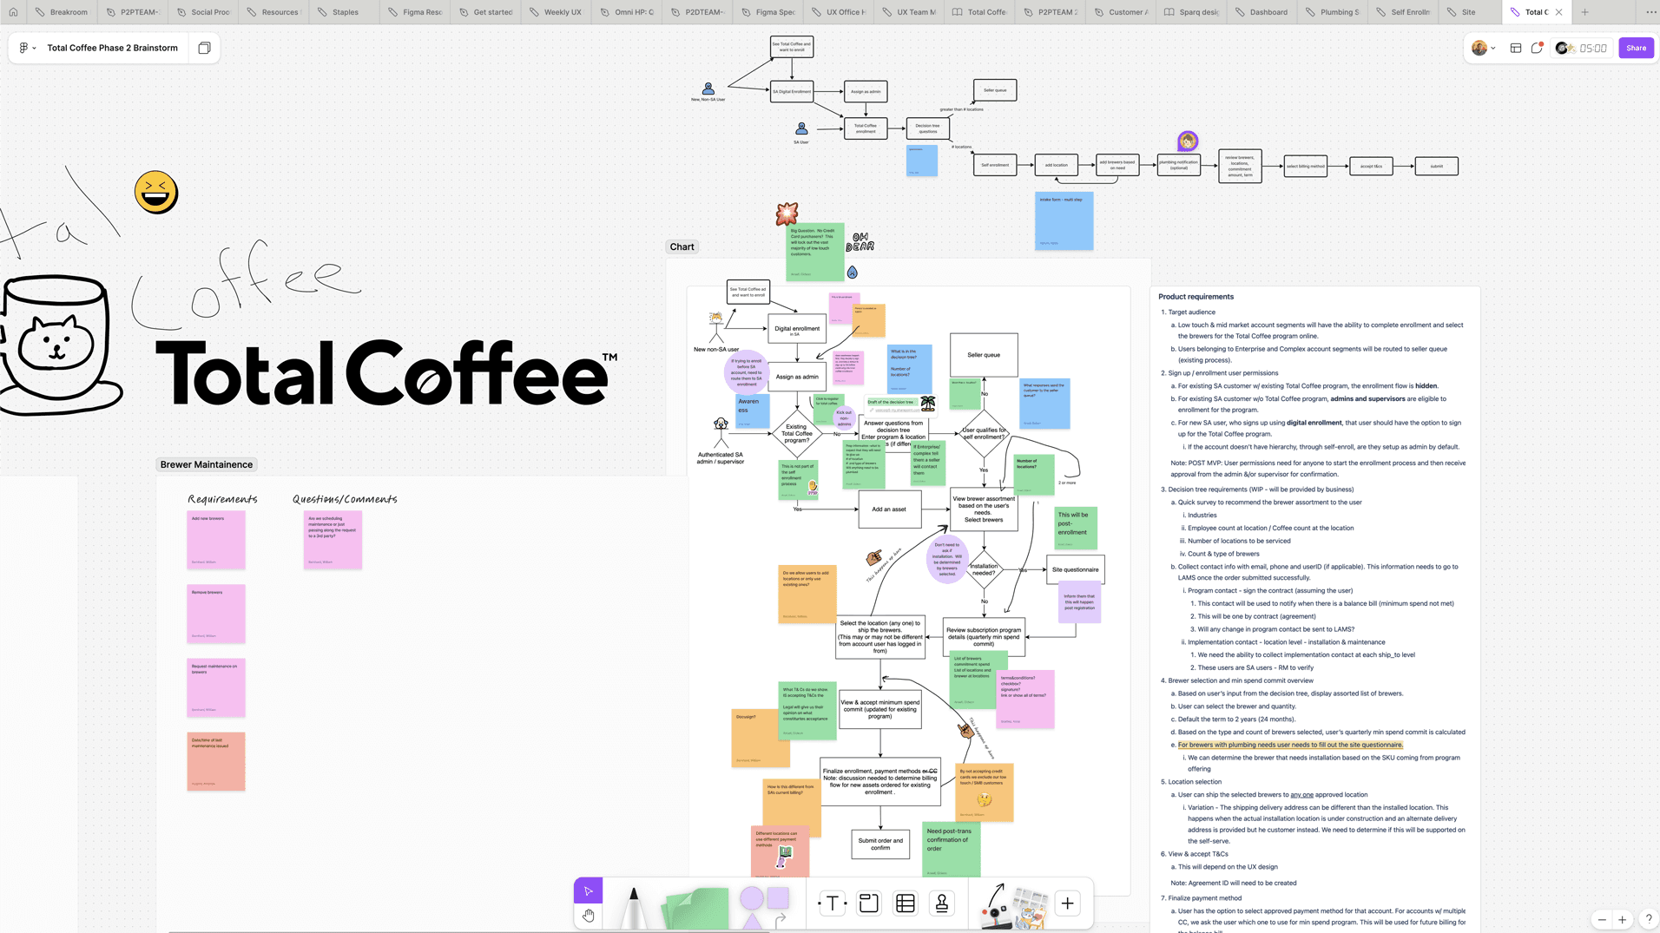Click the highlighted site questionnaire requirement line
Viewport: 1660px width, 933px height.
tap(1290, 745)
